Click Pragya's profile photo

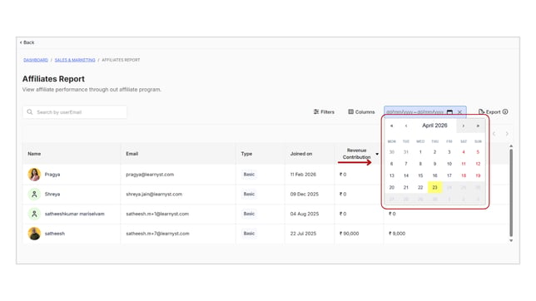tap(34, 175)
